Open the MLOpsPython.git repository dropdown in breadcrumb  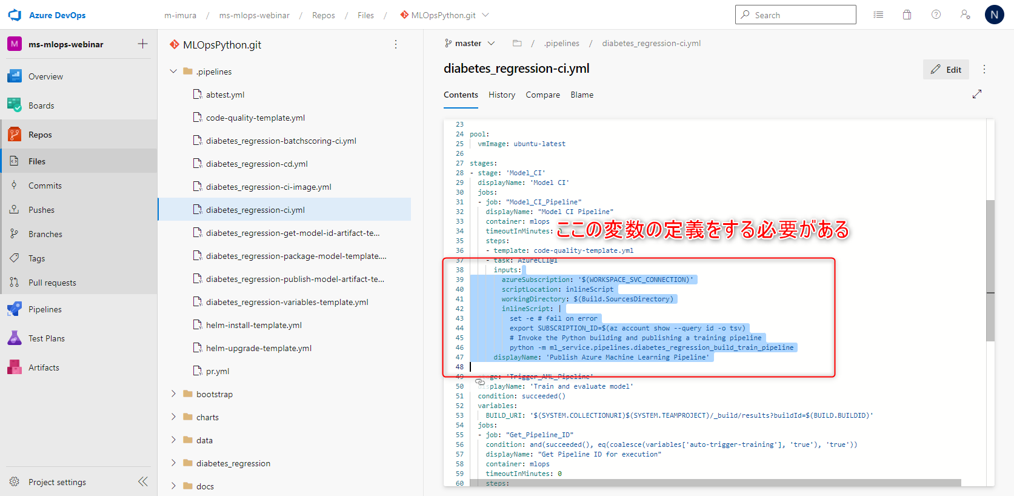[485, 15]
